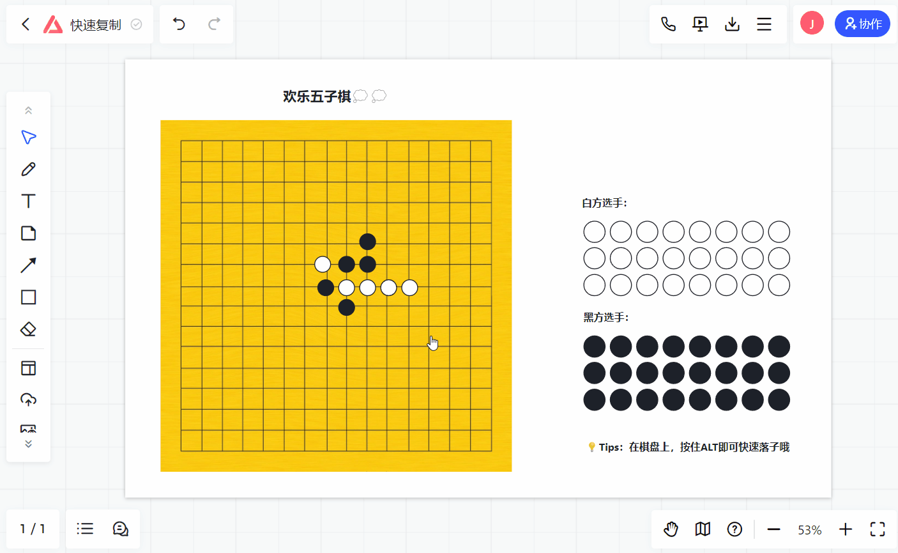Viewport: 898px width, 553px height.
Task: Collapse the toolbar with the up chevron
Action: [x=28, y=111]
